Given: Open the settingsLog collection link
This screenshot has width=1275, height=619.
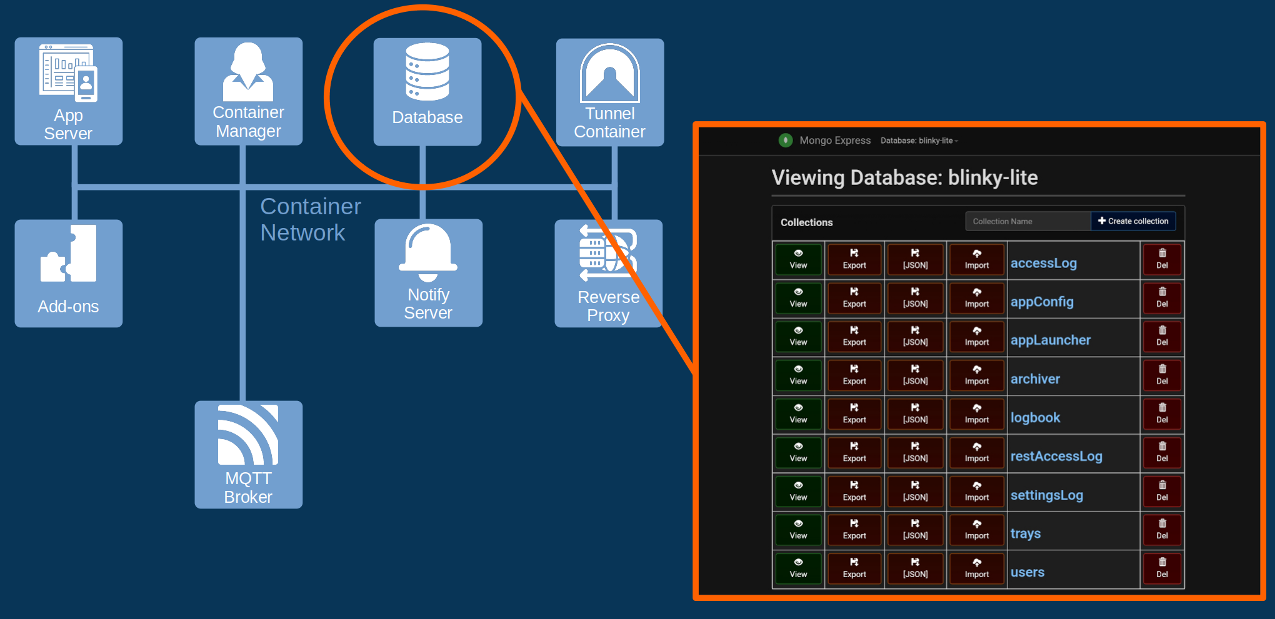Looking at the screenshot, I should pyautogui.click(x=1047, y=495).
